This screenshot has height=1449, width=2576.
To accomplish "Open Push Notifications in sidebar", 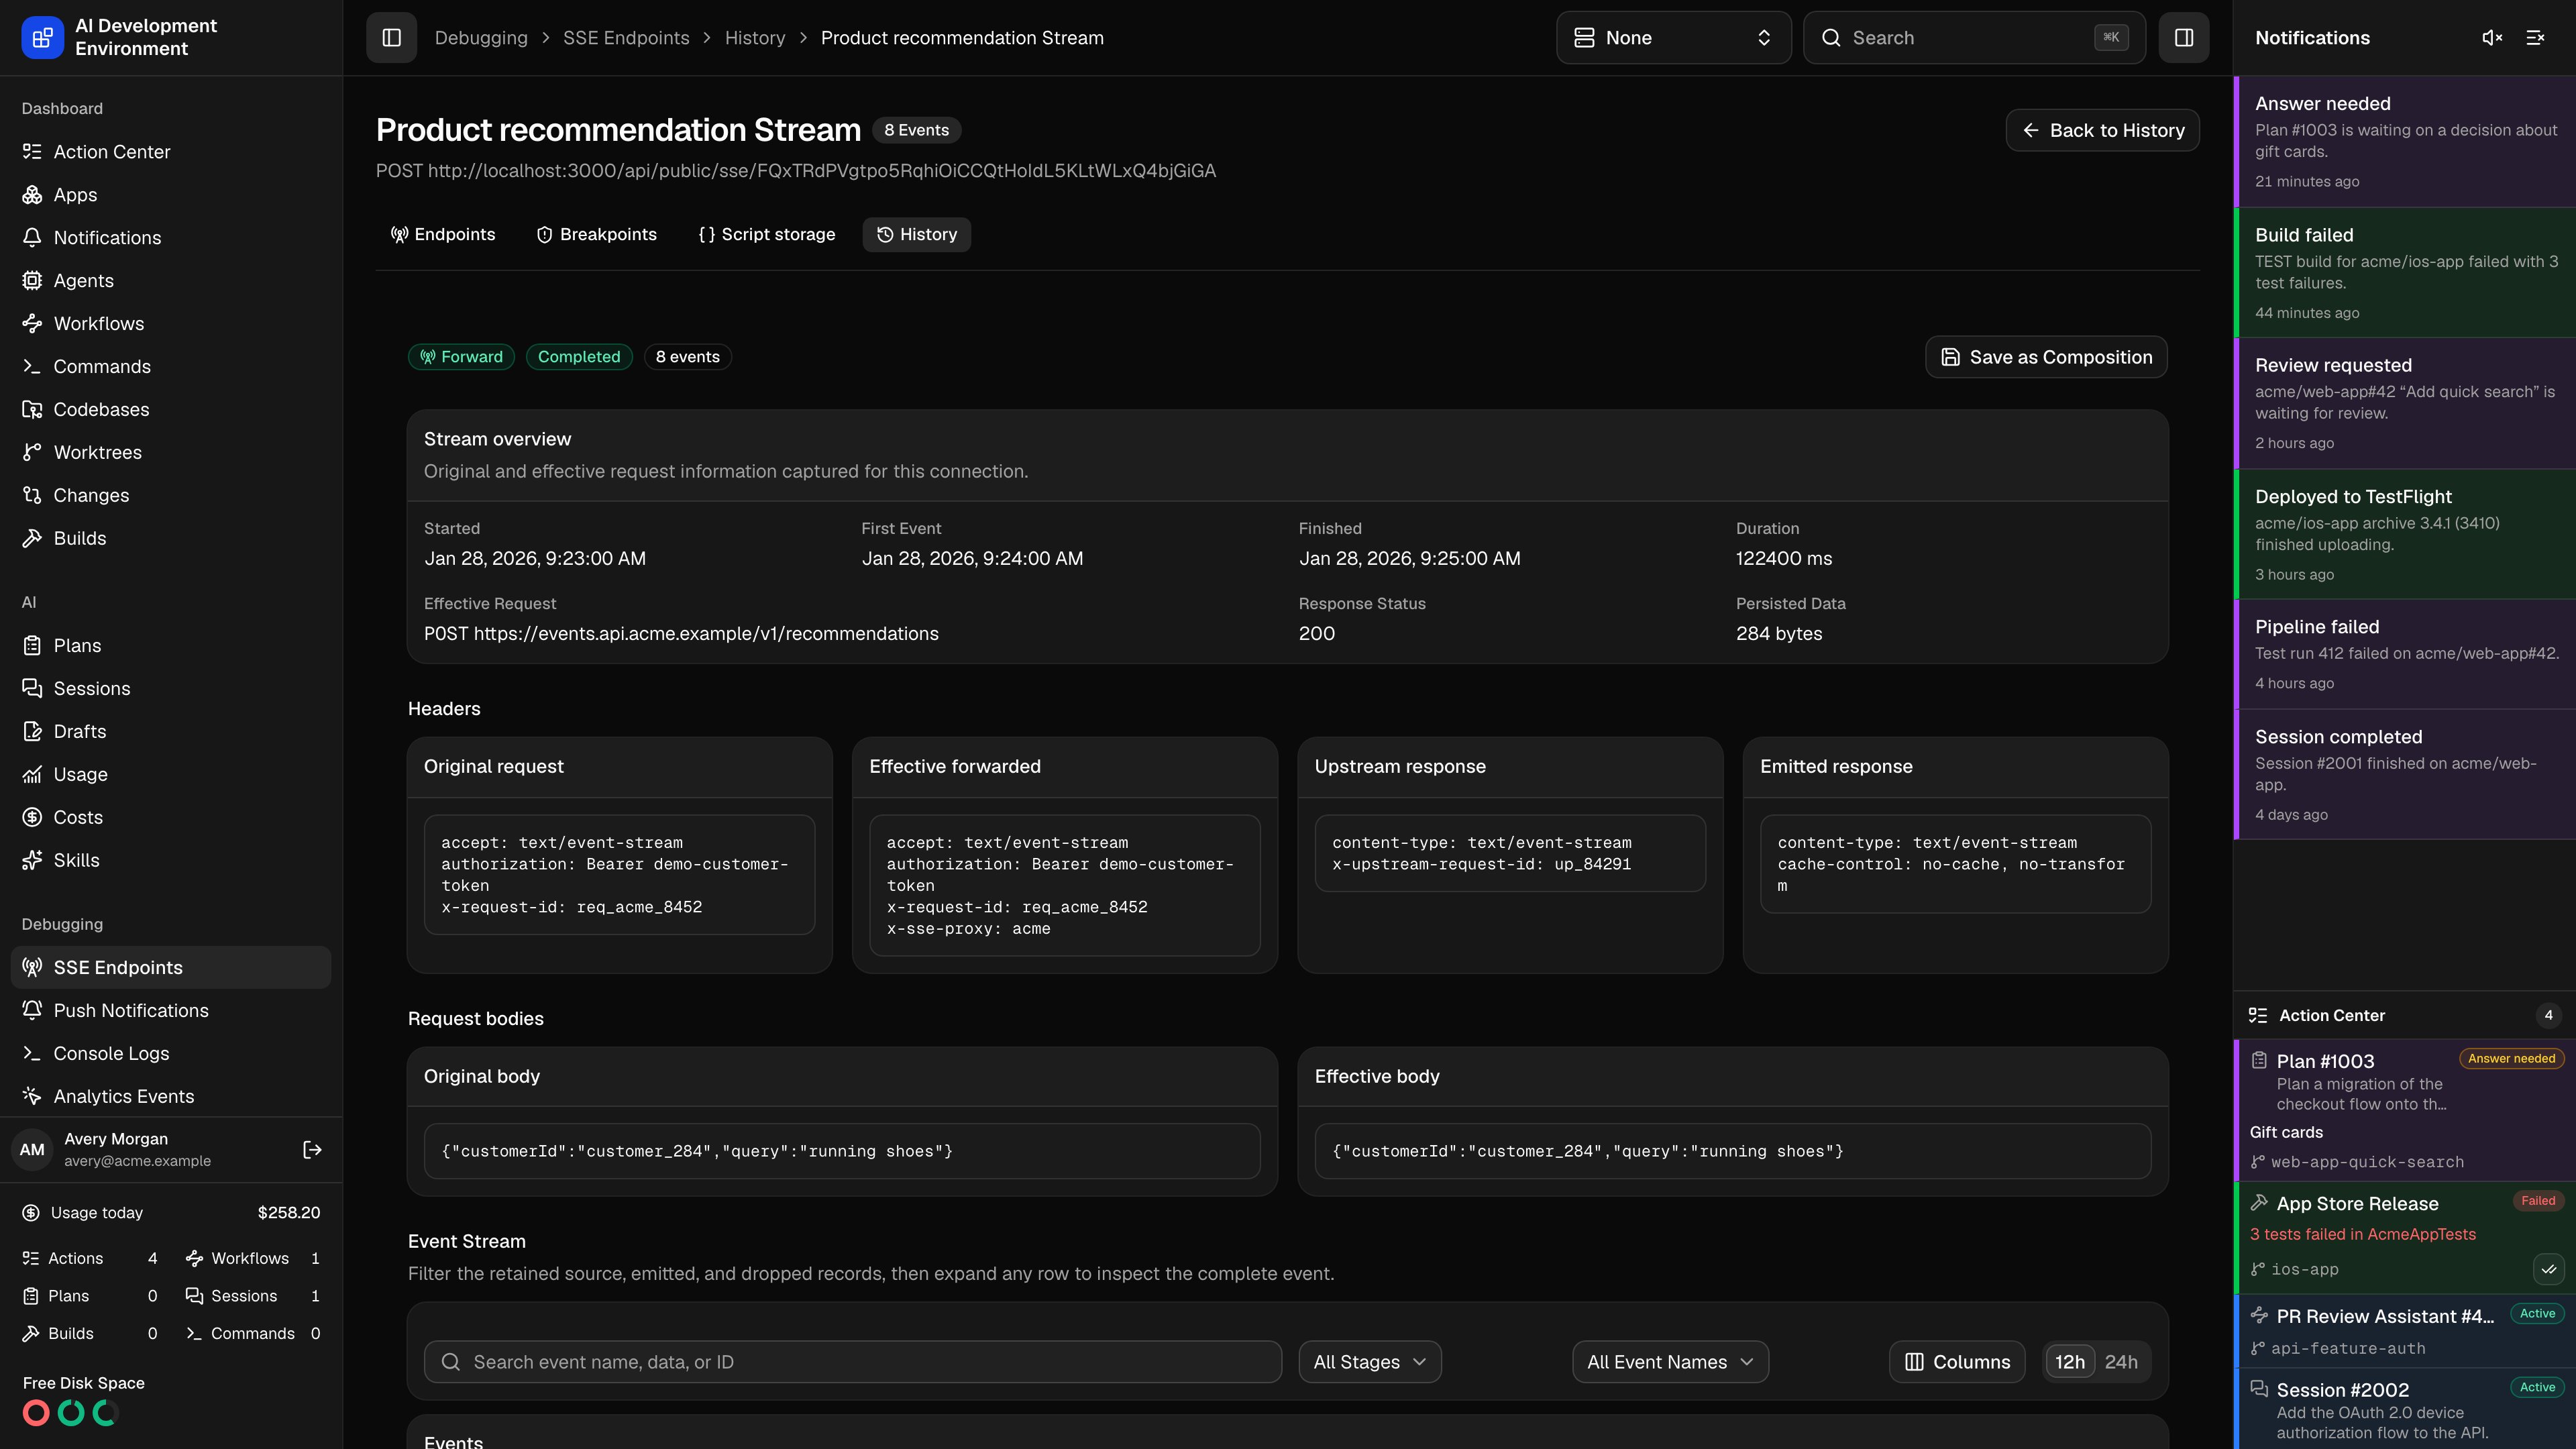I will click(171, 1011).
